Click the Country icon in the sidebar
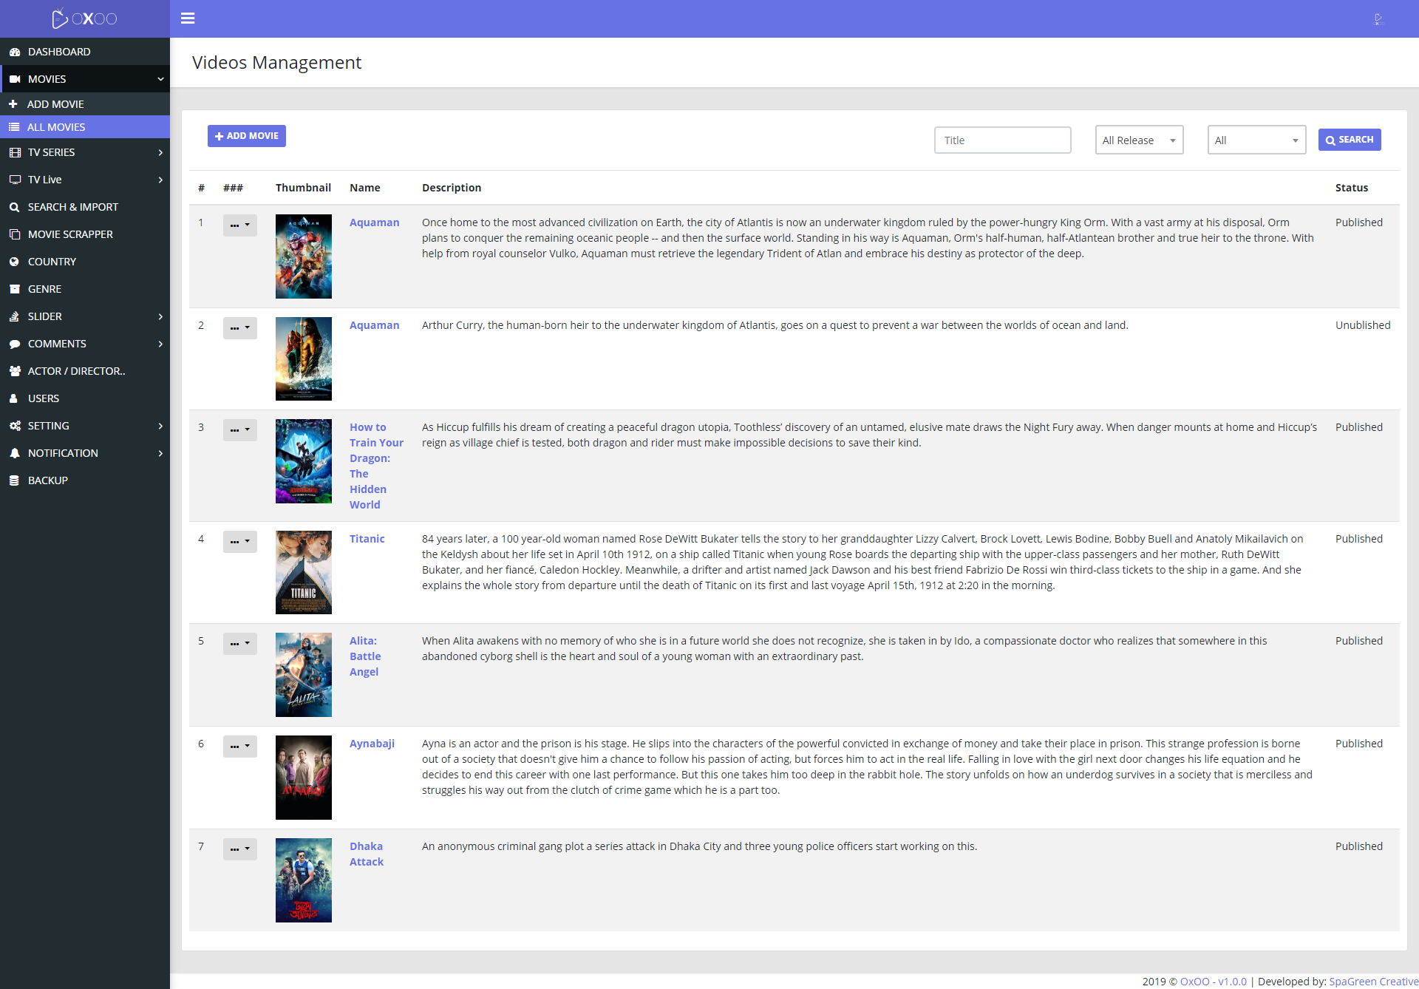Image resolution: width=1419 pixels, height=989 pixels. [16, 261]
